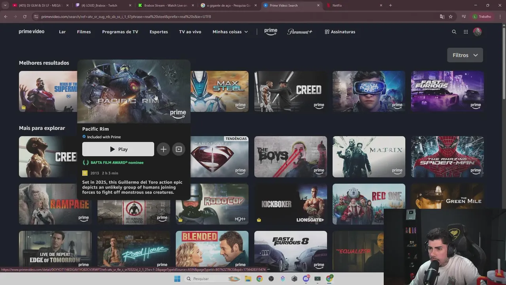Open the apps grid icon in header
506x285 pixels.
[466, 32]
